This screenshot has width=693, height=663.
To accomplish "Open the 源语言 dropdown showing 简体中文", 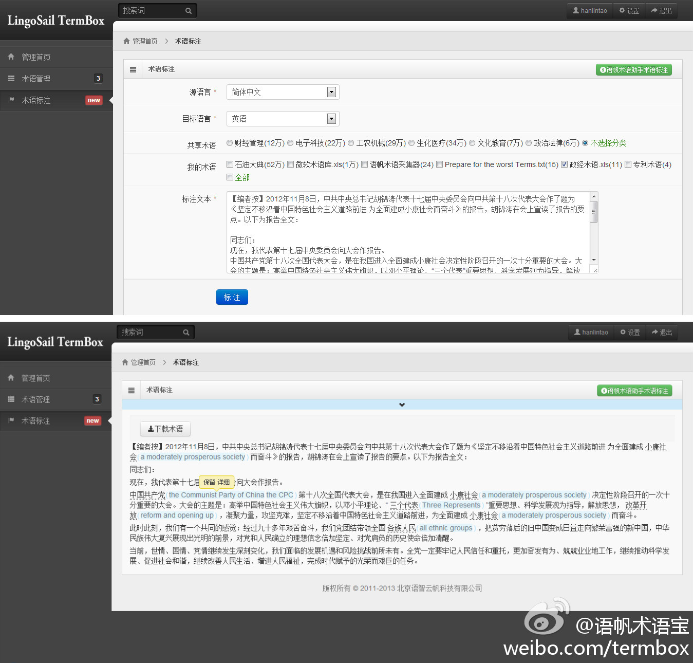I will 283,92.
